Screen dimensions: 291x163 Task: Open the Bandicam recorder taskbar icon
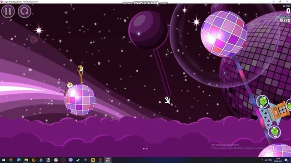click(x=100, y=160)
